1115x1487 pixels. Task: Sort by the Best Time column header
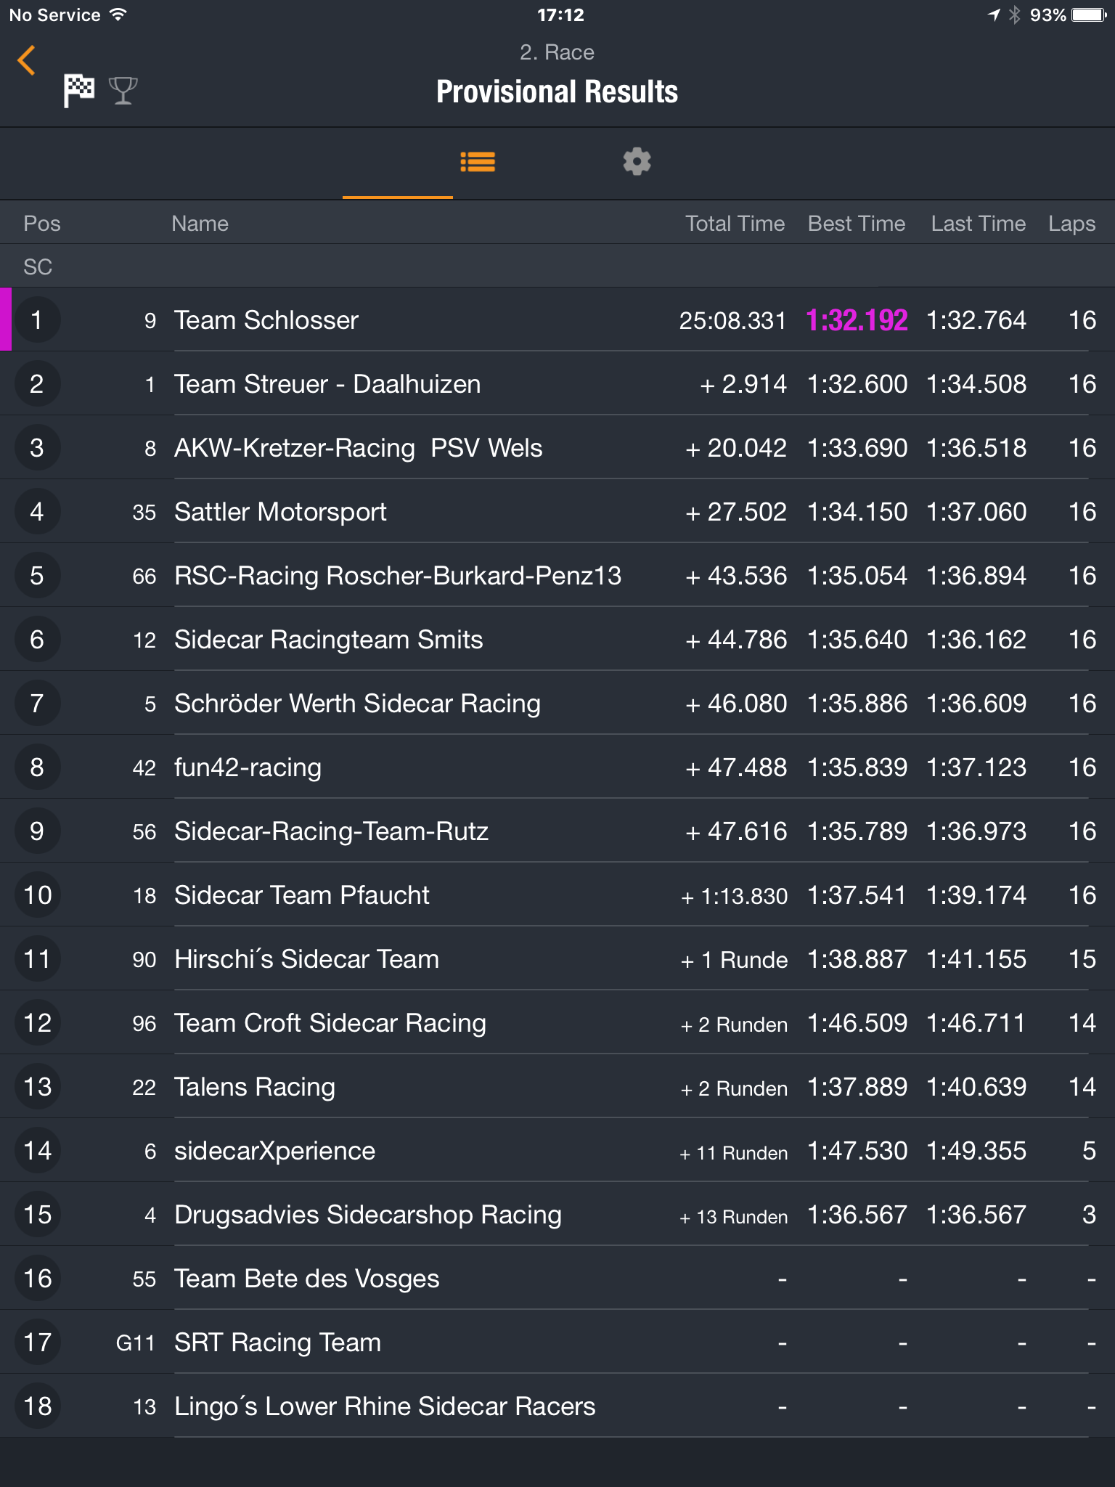(x=857, y=224)
